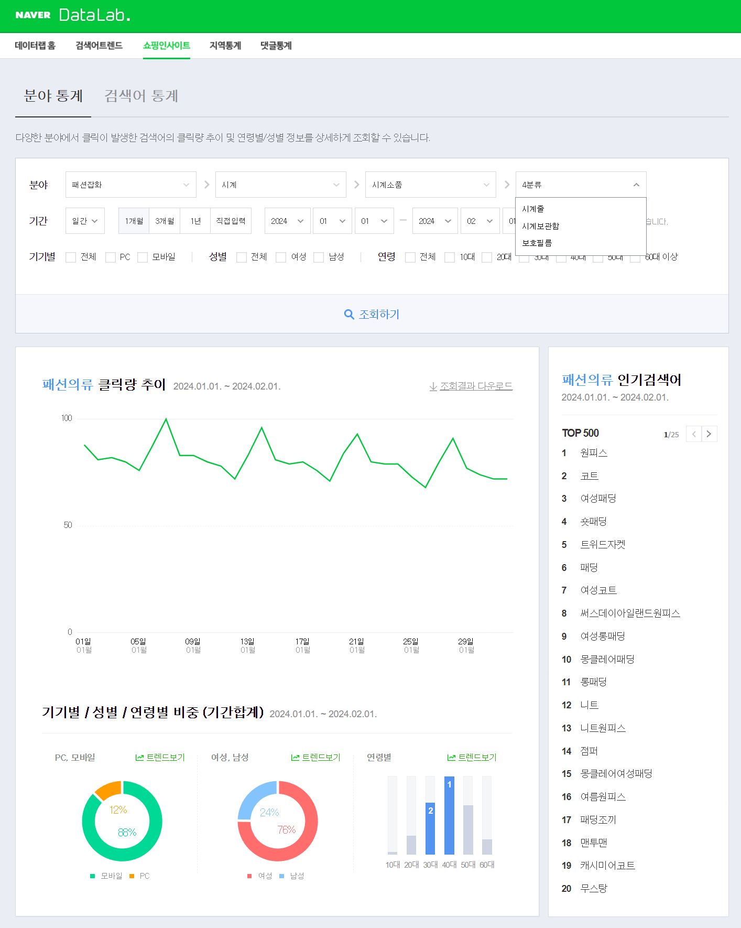Go to the next page of TOP 500
This screenshot has width=741, height=928.
709,434
